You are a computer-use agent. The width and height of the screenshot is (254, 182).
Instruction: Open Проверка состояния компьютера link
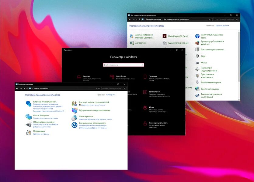[x=46, y=104]
